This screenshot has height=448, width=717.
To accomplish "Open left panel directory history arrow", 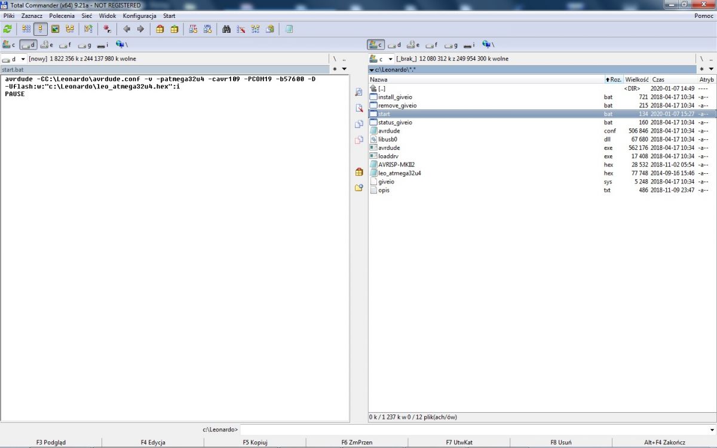I will pyautogui.click(x=344, y=69).
